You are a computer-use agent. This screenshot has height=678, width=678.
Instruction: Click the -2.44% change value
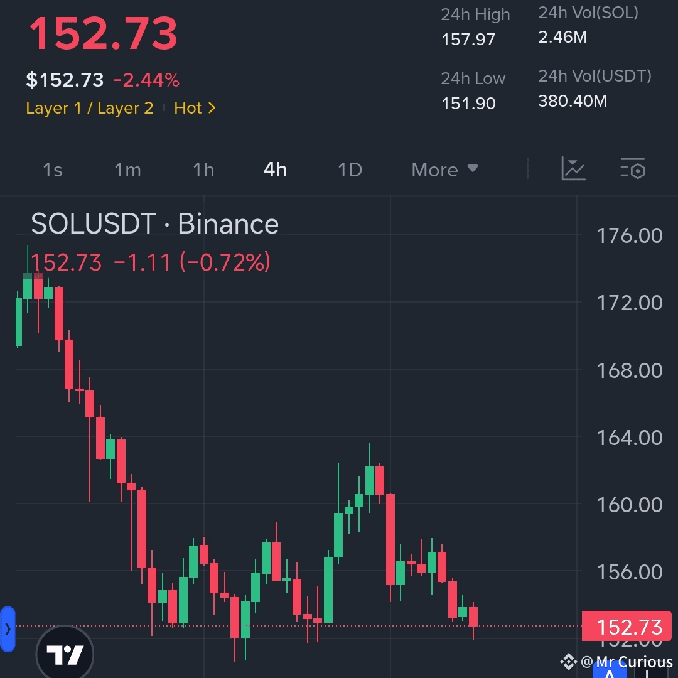point(146,80)
